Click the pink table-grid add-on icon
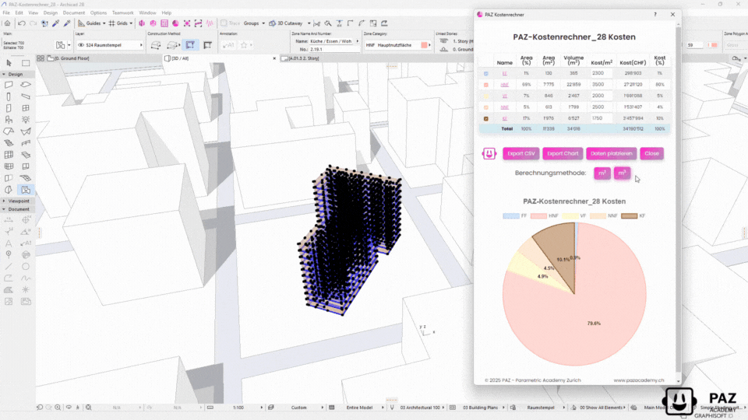The height and width of the screenshot is (420, 748). tap(164, 23)
